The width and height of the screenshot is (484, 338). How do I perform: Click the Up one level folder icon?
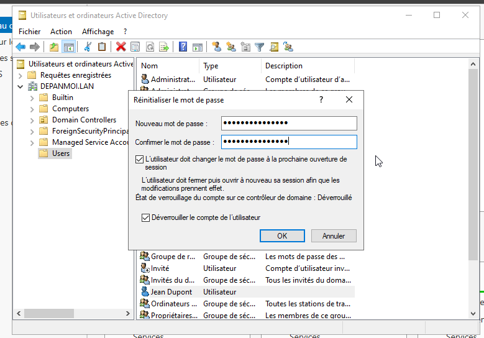pos(54,47)
